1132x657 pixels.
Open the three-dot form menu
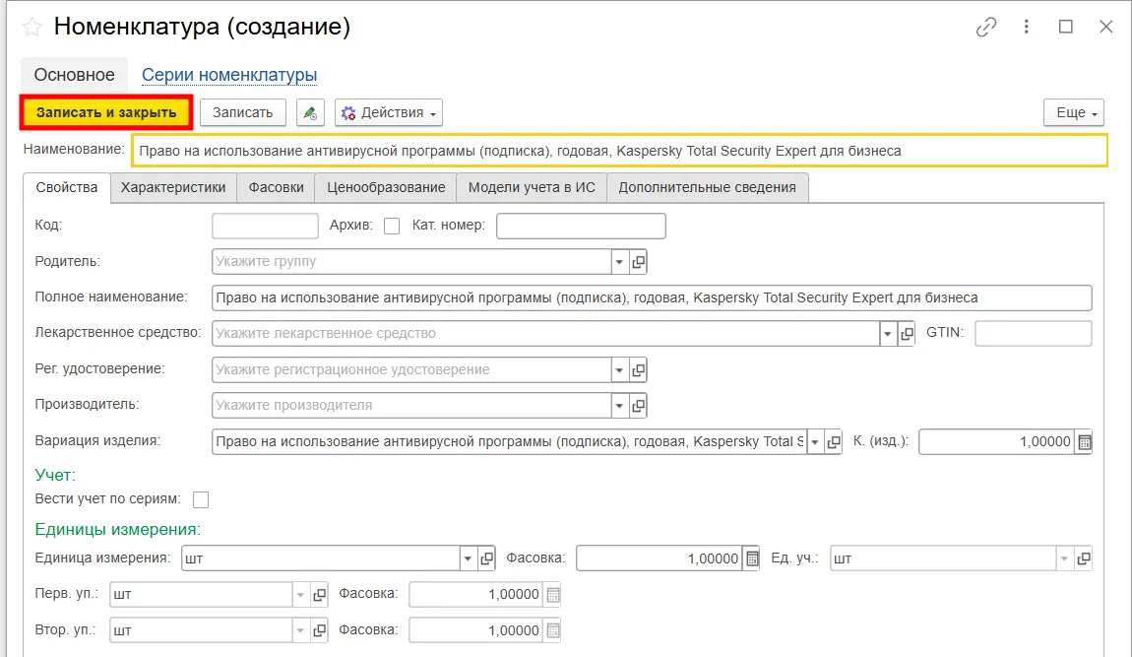[1026, 28]
